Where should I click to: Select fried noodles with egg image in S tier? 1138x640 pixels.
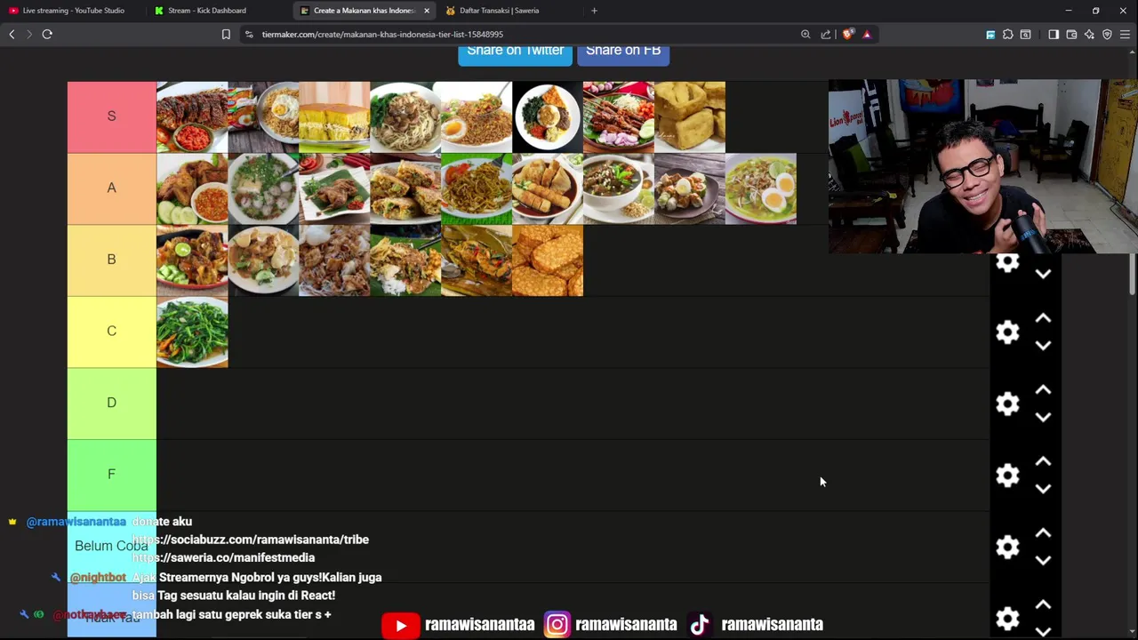(x=477, y=117)
